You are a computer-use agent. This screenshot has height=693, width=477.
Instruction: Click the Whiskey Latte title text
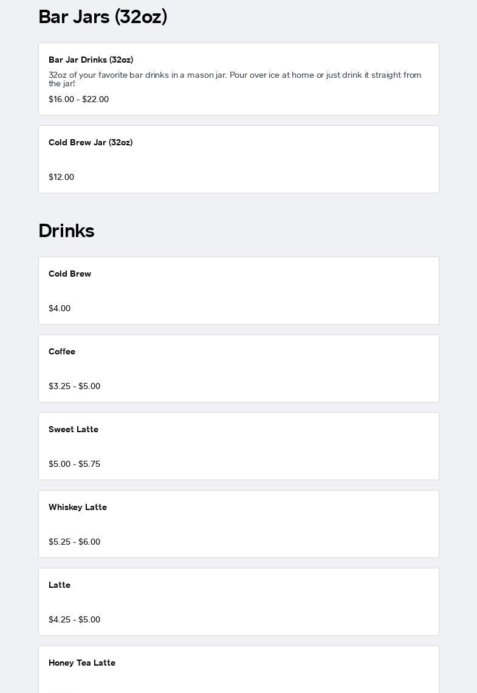[78, 507]
